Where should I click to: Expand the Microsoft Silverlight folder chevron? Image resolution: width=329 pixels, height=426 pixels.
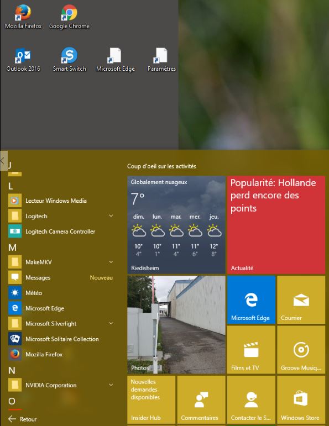click(111, 323)
